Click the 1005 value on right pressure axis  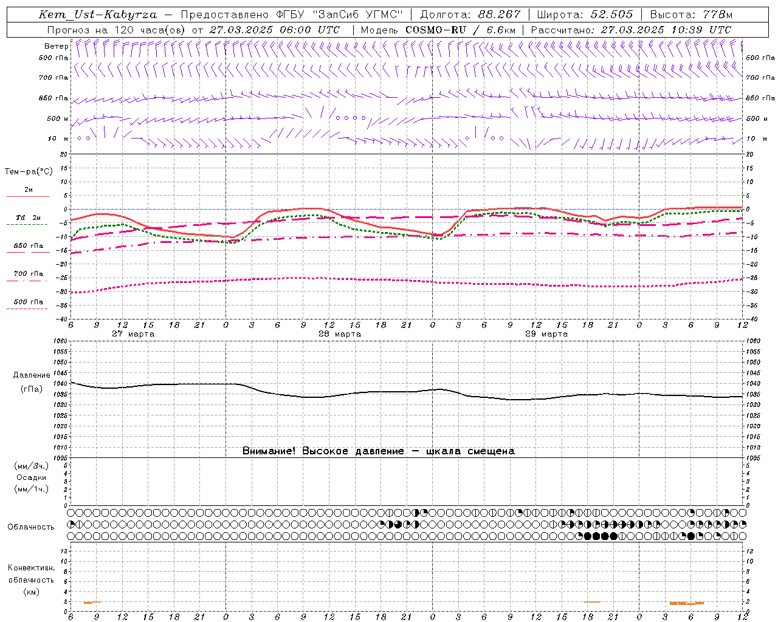pyautogui.click(x=754, y=457)
